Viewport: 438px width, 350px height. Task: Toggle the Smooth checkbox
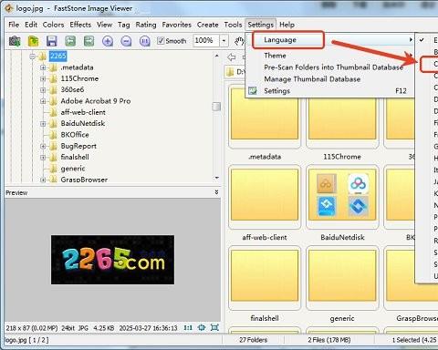(161, 40)
